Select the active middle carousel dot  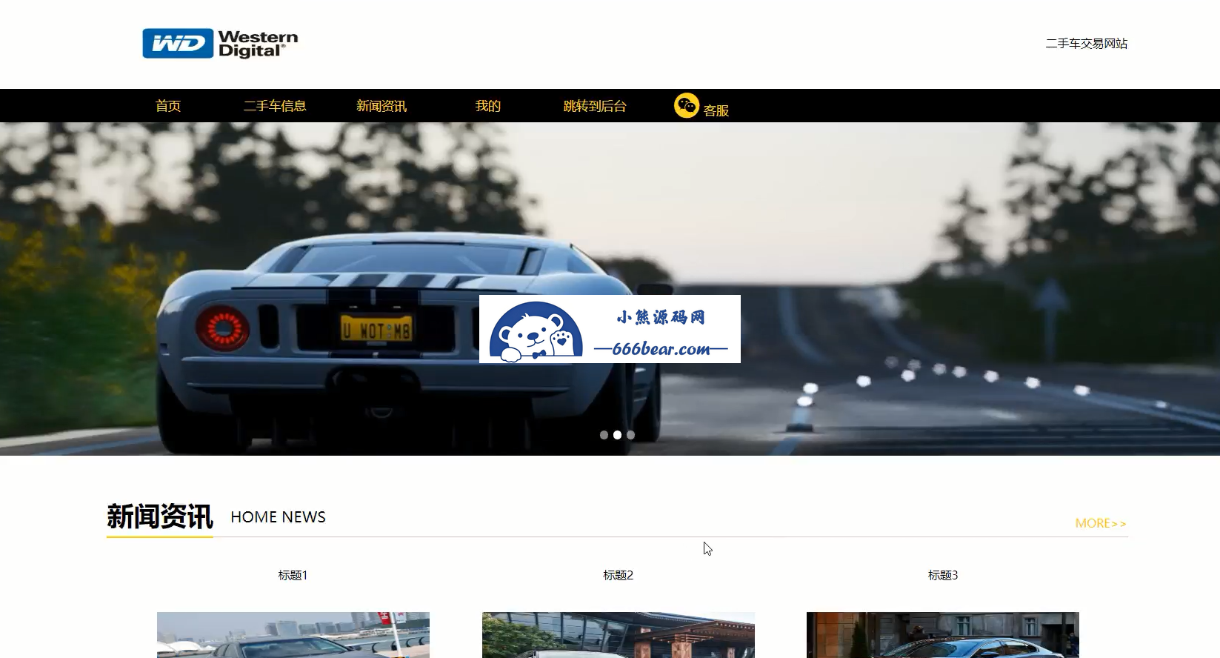(x=617, y=435)
